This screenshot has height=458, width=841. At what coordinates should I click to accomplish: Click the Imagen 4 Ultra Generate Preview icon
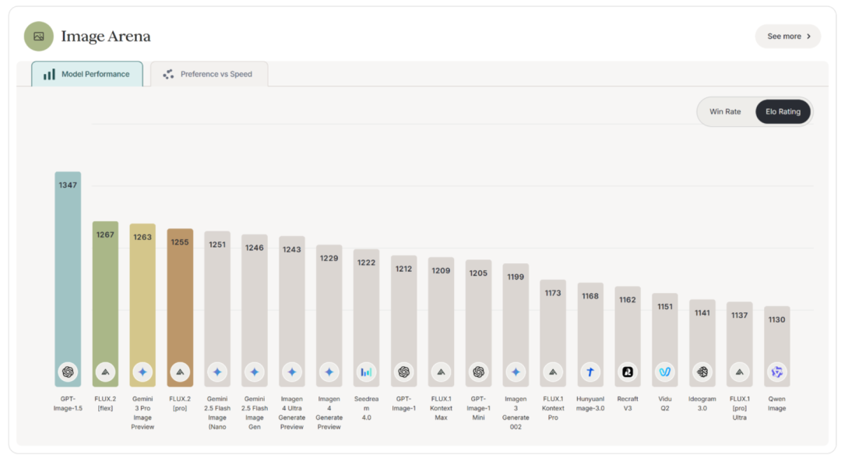tap(292, 372)
